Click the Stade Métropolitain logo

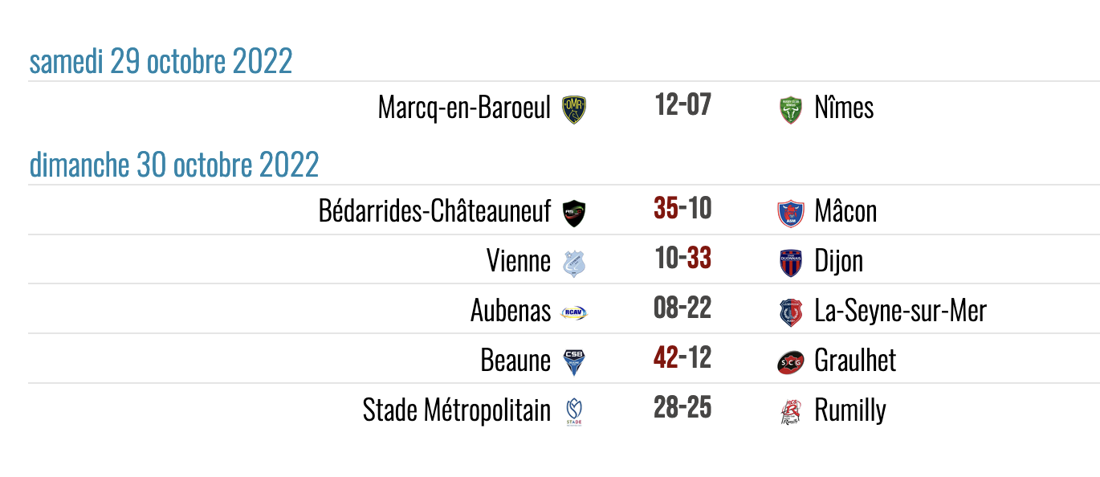573,412
